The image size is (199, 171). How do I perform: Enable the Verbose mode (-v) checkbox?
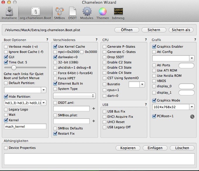click(6, 47)
